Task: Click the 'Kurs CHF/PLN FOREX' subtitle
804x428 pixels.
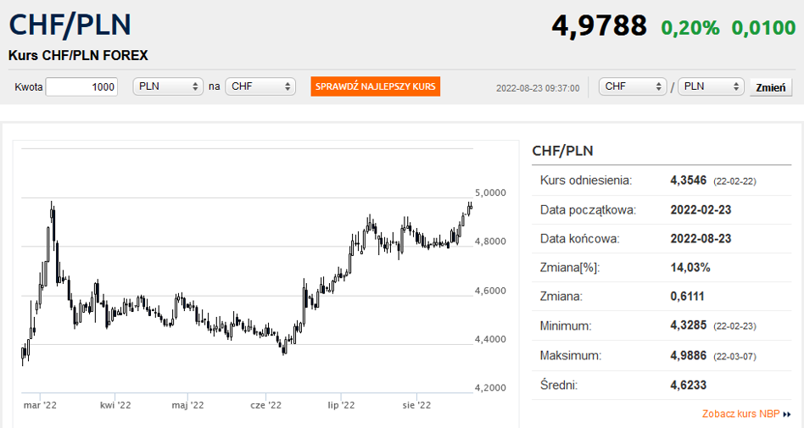Action: click(78, 55)
